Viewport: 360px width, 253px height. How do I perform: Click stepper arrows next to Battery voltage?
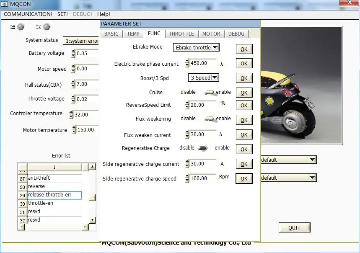(x=73, y=54)
